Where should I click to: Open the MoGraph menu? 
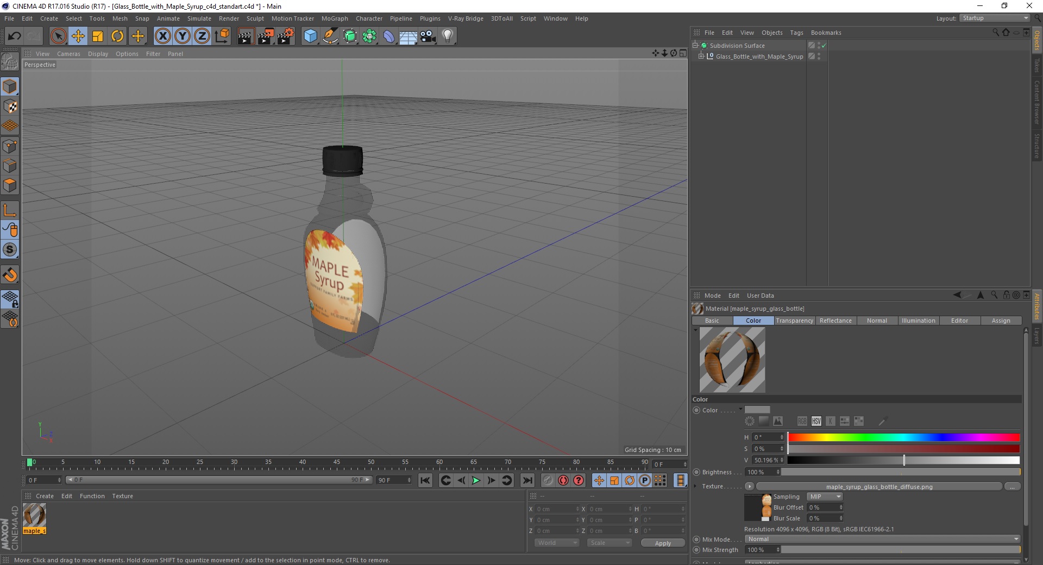335,18
